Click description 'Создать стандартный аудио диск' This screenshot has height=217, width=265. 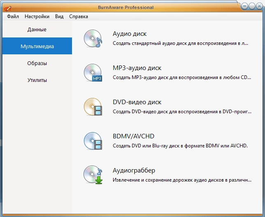(x=181, y=43)
